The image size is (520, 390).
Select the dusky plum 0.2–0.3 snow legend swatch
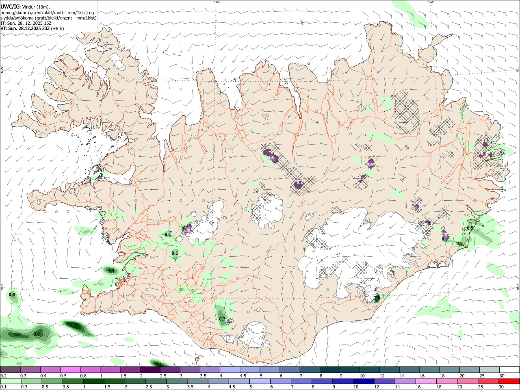pyautogui.click(x=10, y=370)
